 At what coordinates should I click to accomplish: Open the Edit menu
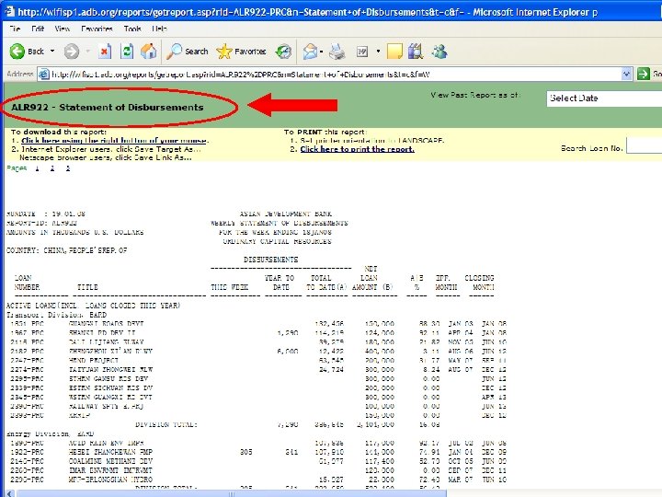pos(38,29)
